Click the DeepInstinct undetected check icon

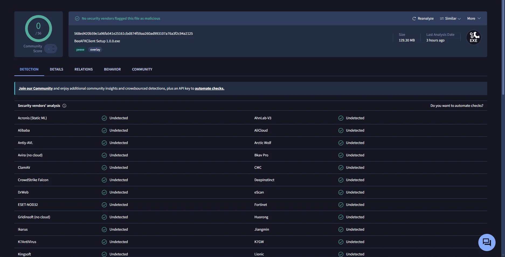[x=341, y=180]
